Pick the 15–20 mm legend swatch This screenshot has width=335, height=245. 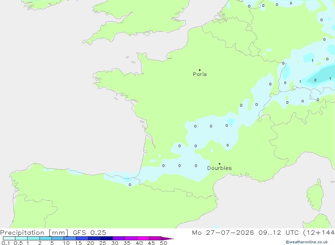(82, 238)
